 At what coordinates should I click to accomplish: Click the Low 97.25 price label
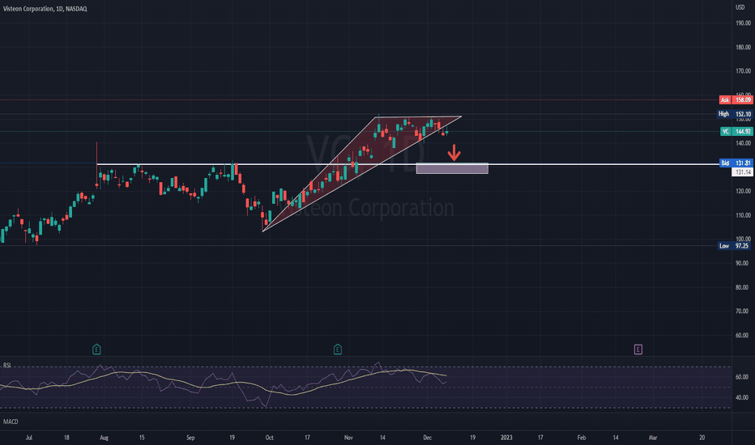[735, 246]
